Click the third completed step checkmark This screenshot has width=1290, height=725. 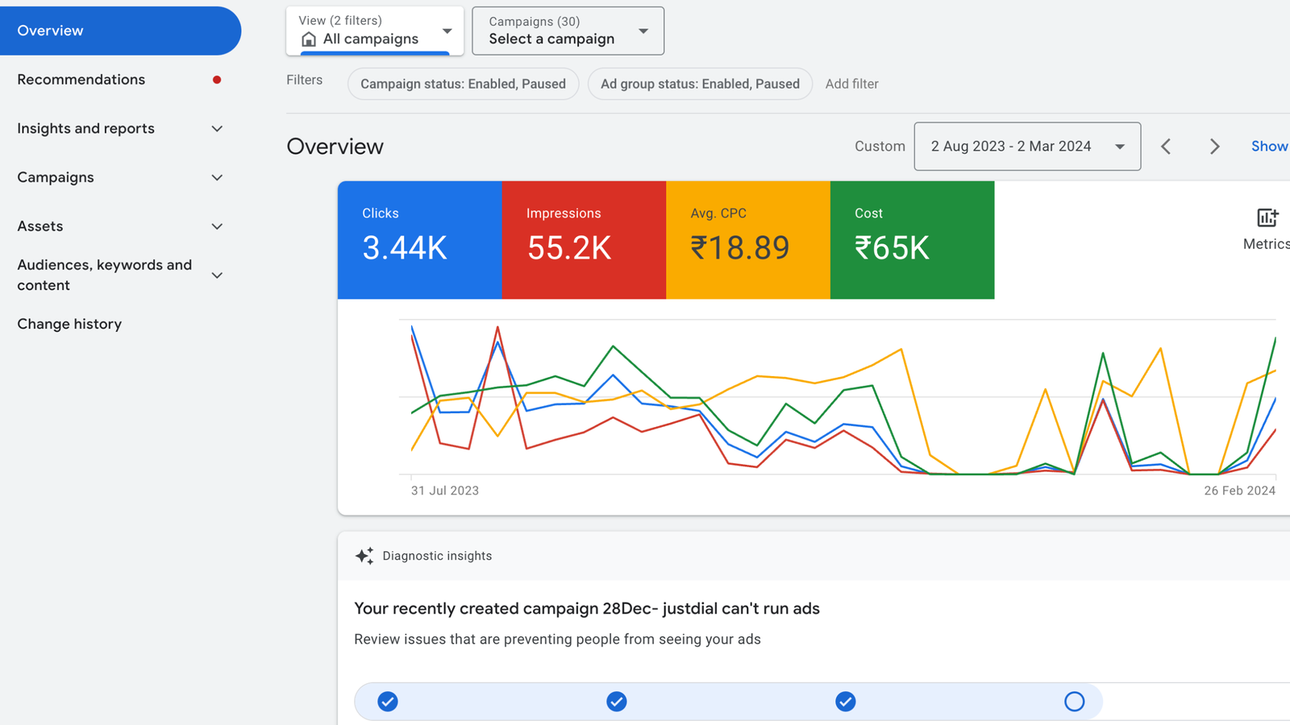click(x=845, y=702)
